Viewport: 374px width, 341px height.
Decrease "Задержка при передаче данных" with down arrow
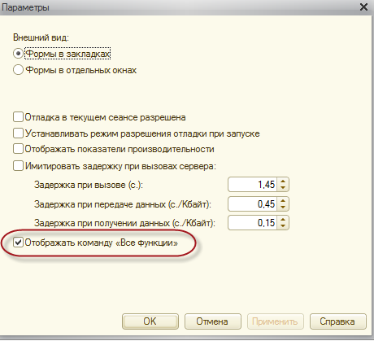pos(283,207)
